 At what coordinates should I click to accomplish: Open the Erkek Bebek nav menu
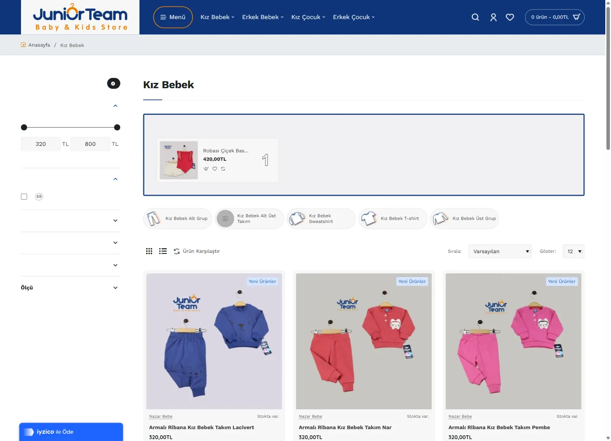click(x=263, y=17)
